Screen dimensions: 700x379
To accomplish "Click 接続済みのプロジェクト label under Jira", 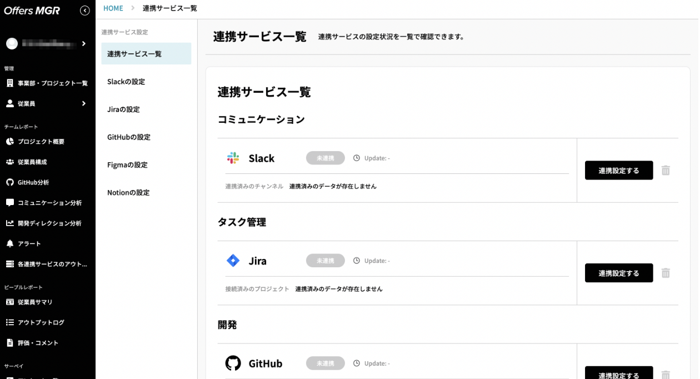I will 257,289.
